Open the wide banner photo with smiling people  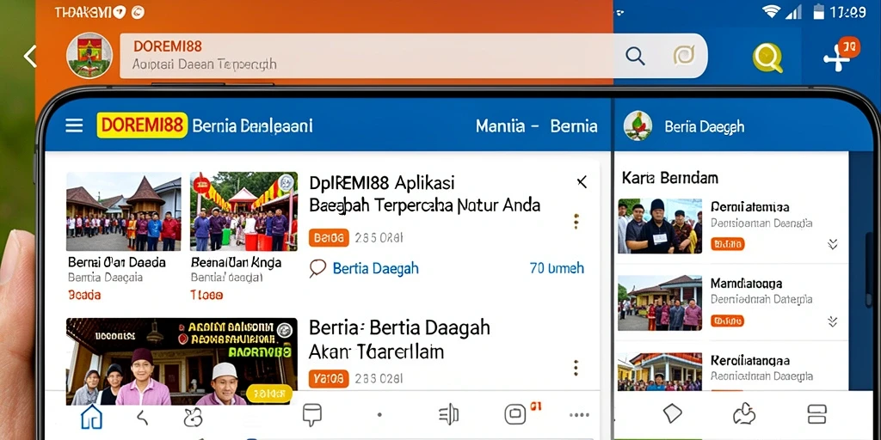(x=182, y=362)
